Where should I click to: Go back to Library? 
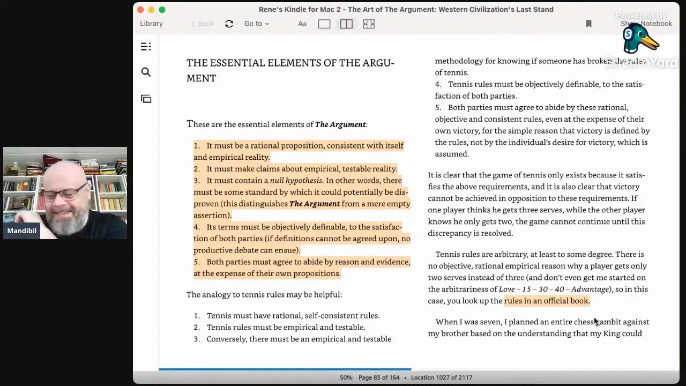[151, 24]
